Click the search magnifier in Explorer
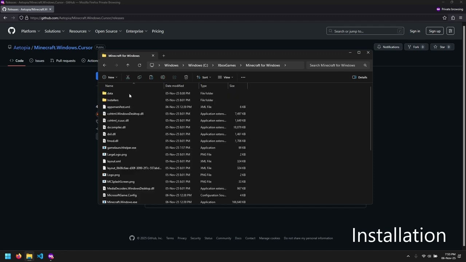Image resolution: width=466 pixels, height=262 pixels. pos(365,65)
